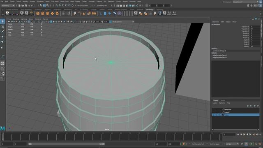Switch to single-pane viewport layout

(x=2, y=63)
